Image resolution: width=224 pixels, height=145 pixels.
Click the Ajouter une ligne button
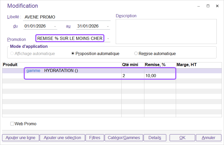click(x=20, y=138)
